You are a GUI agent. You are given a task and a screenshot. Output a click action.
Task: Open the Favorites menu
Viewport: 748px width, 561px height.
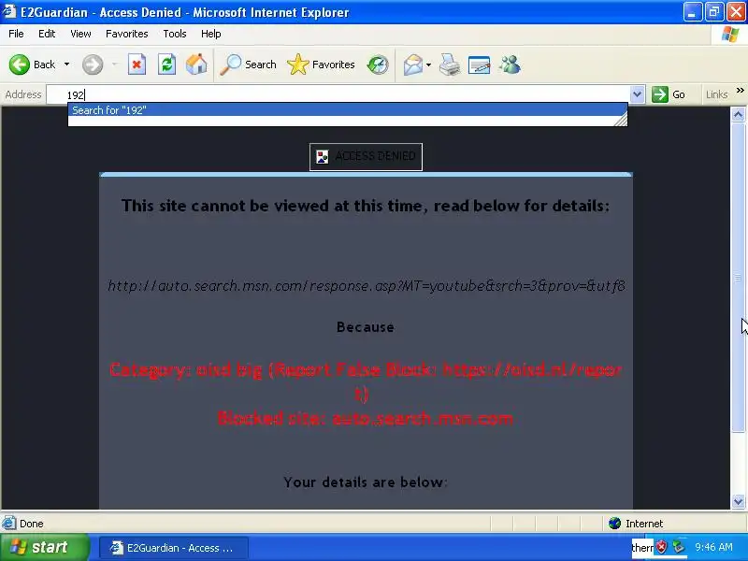click(x=127, y=34)
